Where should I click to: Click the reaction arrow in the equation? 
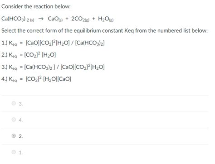coord(41,19)
